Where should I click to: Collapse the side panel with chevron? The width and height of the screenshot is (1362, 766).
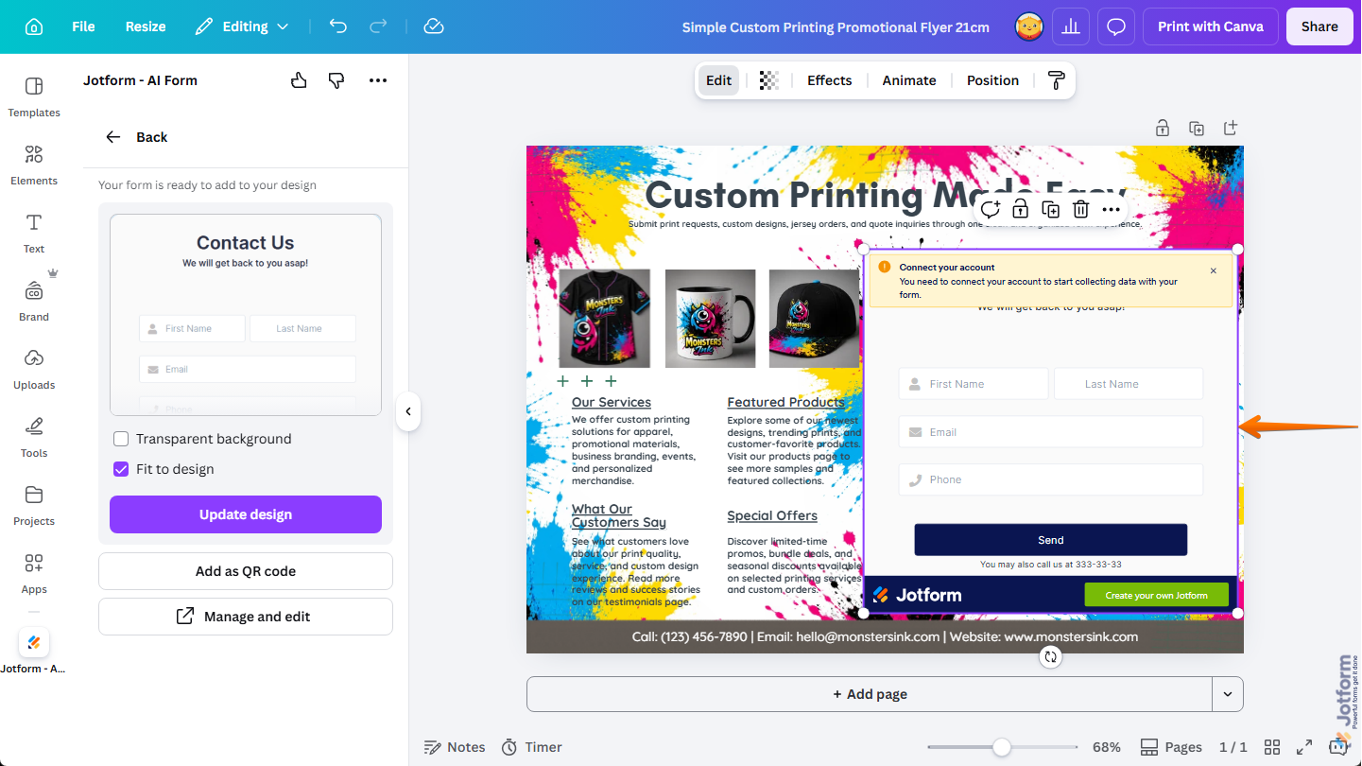click(408, 411)
